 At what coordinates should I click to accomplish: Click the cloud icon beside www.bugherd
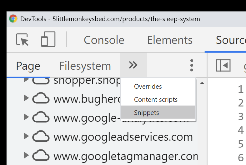[x=41, y=99]
